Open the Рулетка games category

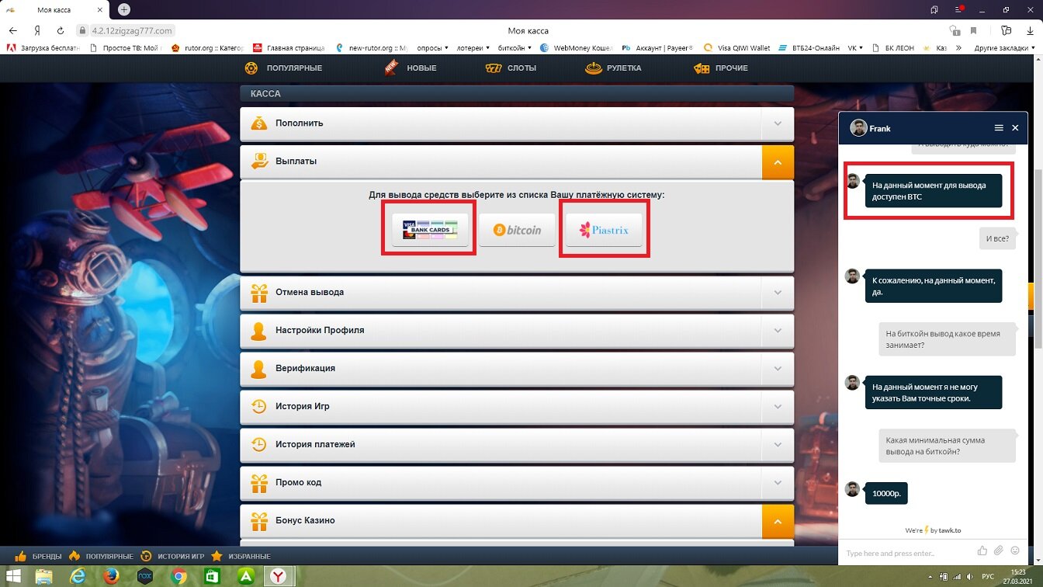pos(613,68)
